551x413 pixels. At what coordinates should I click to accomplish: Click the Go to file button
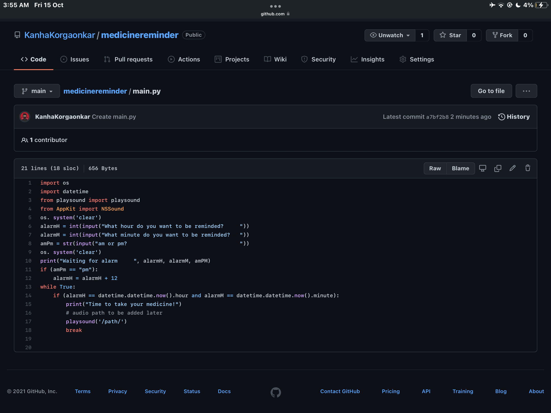tap(491, 91)
